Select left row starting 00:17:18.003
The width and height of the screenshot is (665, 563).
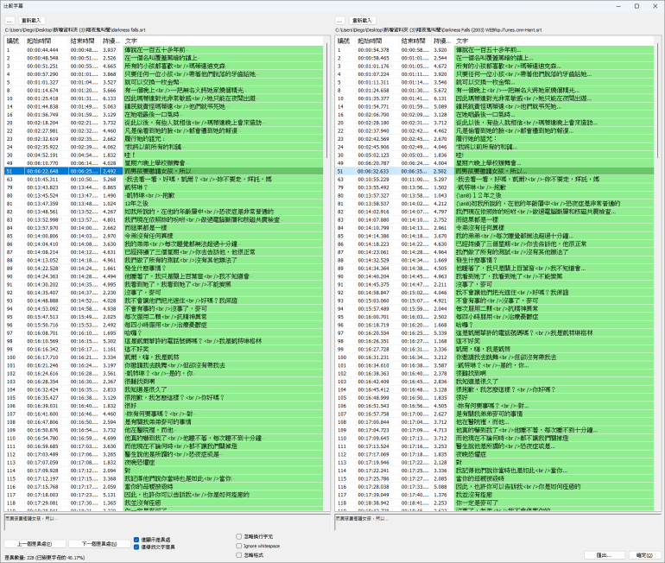click(x=164, y=495)
